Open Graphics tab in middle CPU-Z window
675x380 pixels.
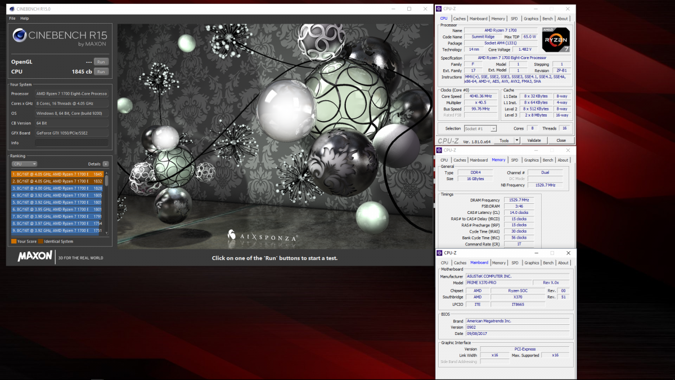[531, 160]
